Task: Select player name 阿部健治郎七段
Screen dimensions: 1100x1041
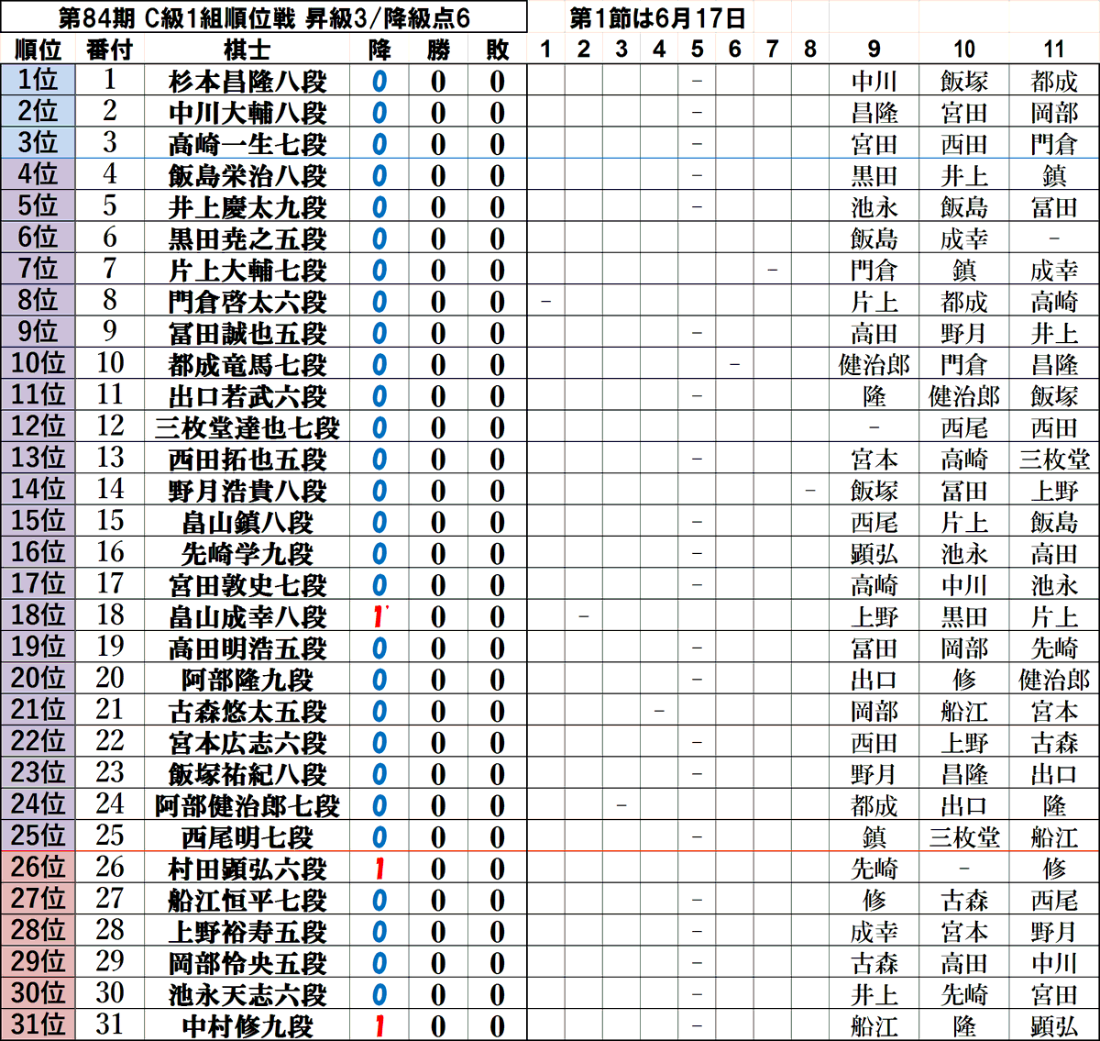Action: coord(247,805)
